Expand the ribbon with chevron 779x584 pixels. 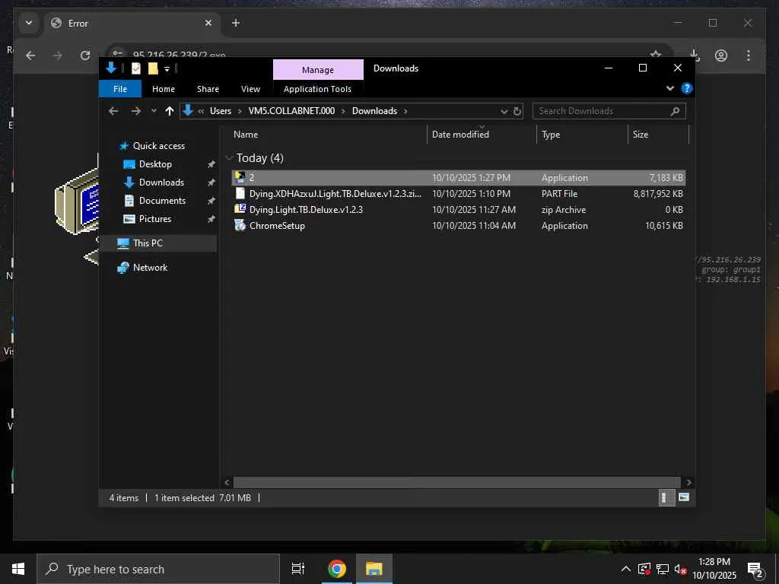click(x=669, y=88)
